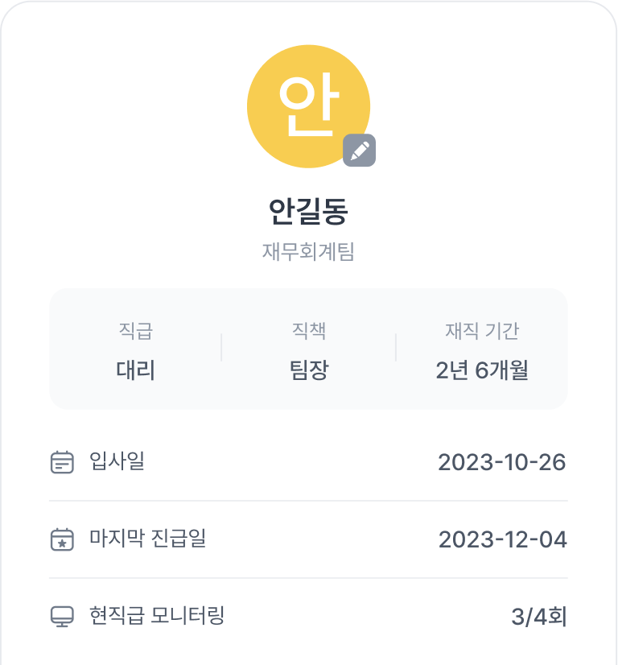This screenshot has height=665, width=618.
Task: Click the 직책 header label
Action: click(309, 331)
